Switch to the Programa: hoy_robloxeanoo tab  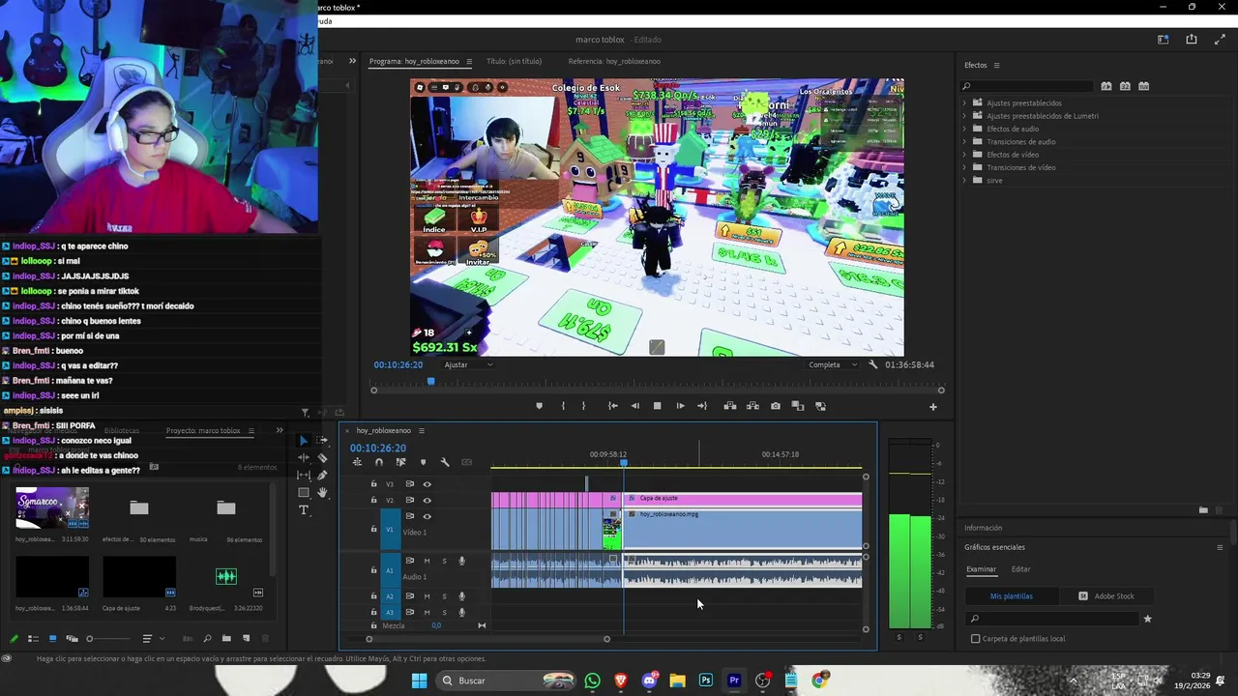pos(415,61)
